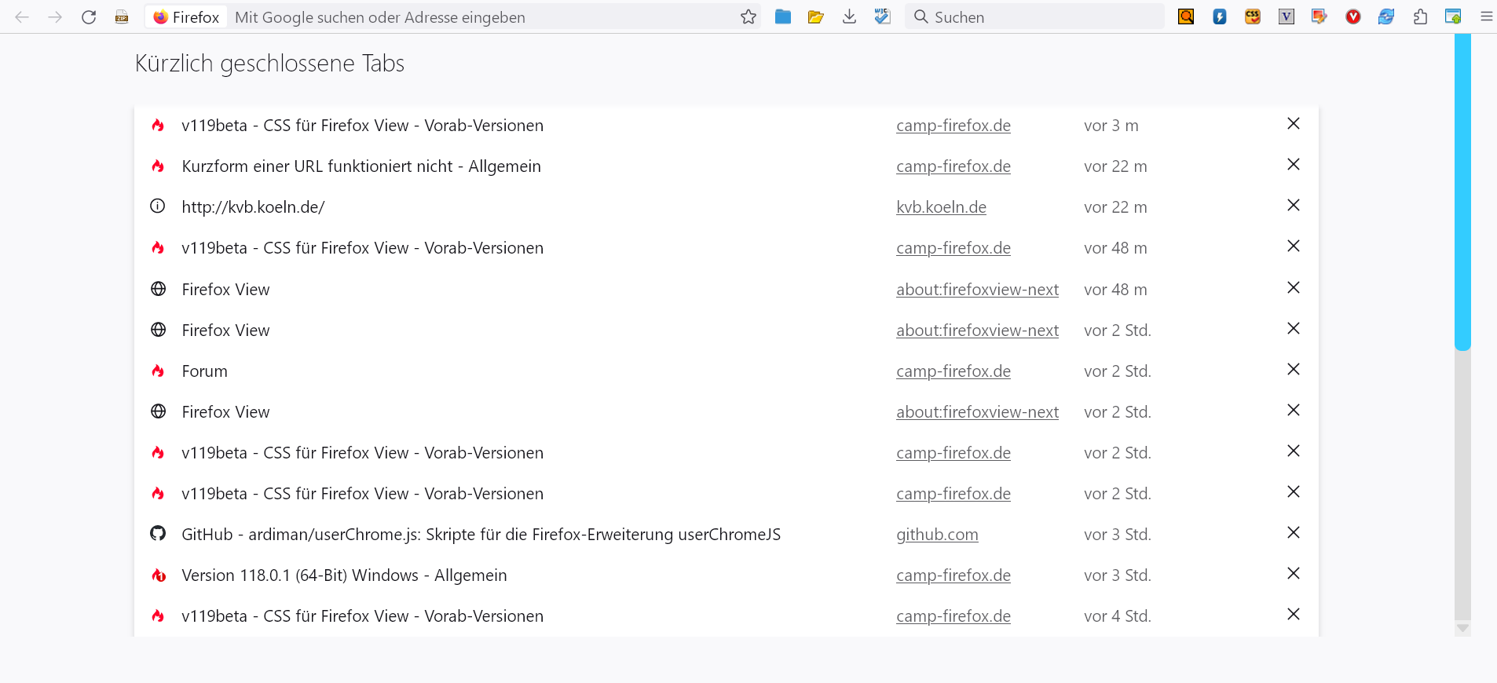Open the Extensions puzzle piece icon
1497x683 pixels.
tap(1420, 17)
